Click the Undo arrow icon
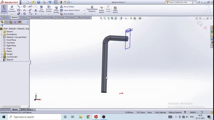 click(x=50, y=2)
